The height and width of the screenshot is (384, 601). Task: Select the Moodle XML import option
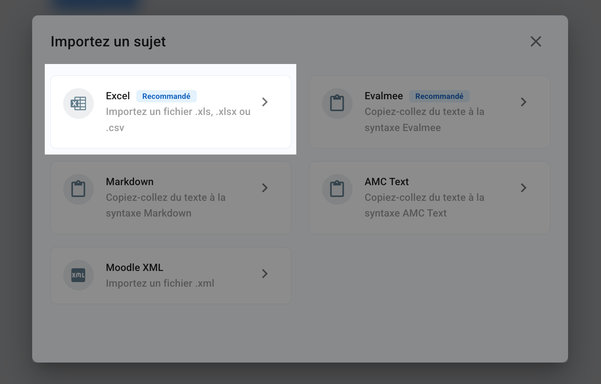(171, 276)
